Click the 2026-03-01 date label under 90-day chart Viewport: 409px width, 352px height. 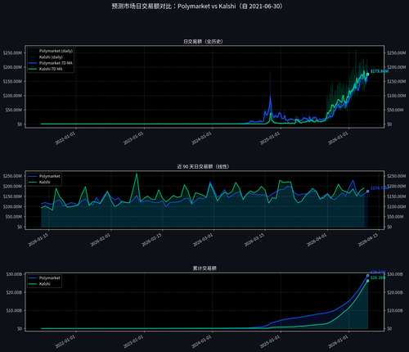[x=203, y=240]
